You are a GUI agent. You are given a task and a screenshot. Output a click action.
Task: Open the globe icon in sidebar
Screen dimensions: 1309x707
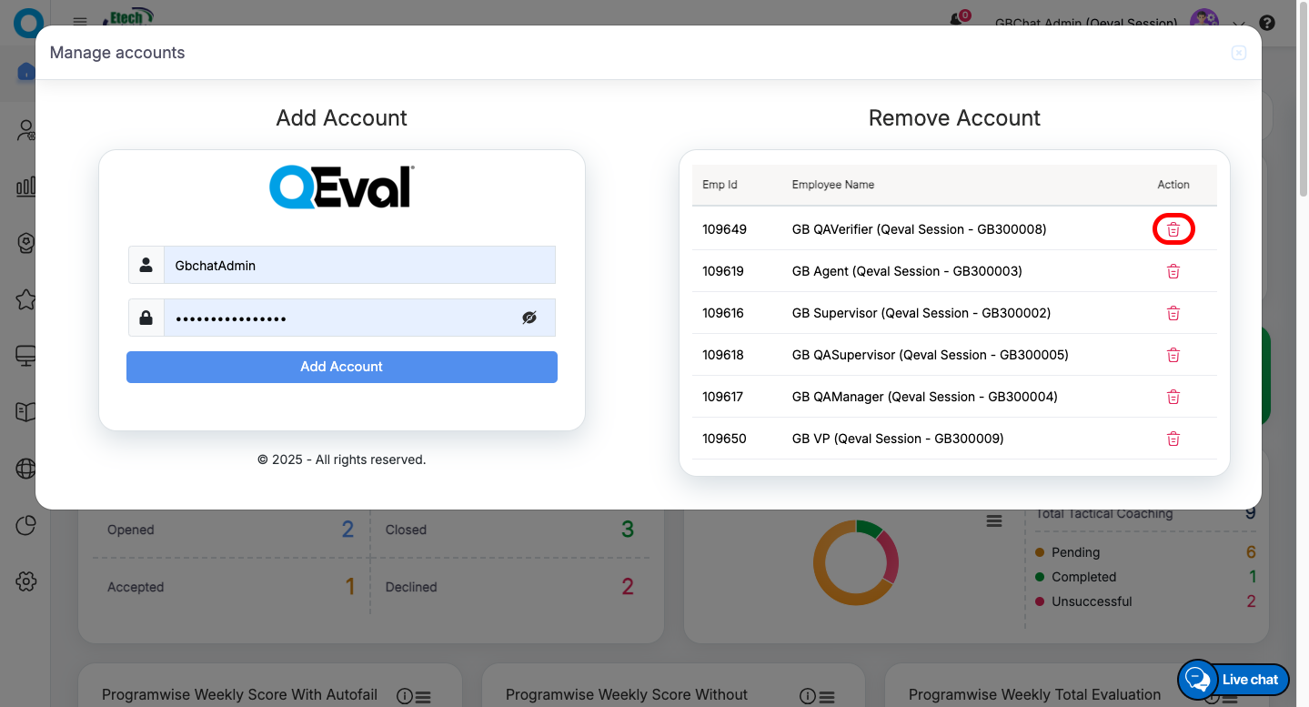coord(25,469)
